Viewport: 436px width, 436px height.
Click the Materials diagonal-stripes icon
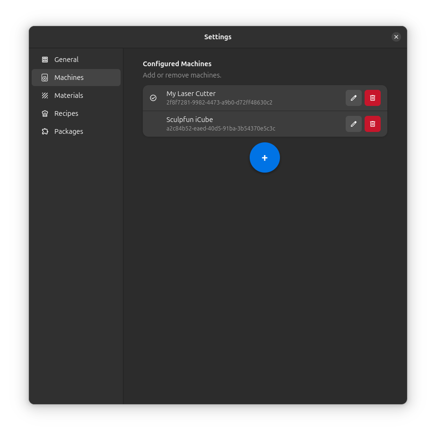45,96
